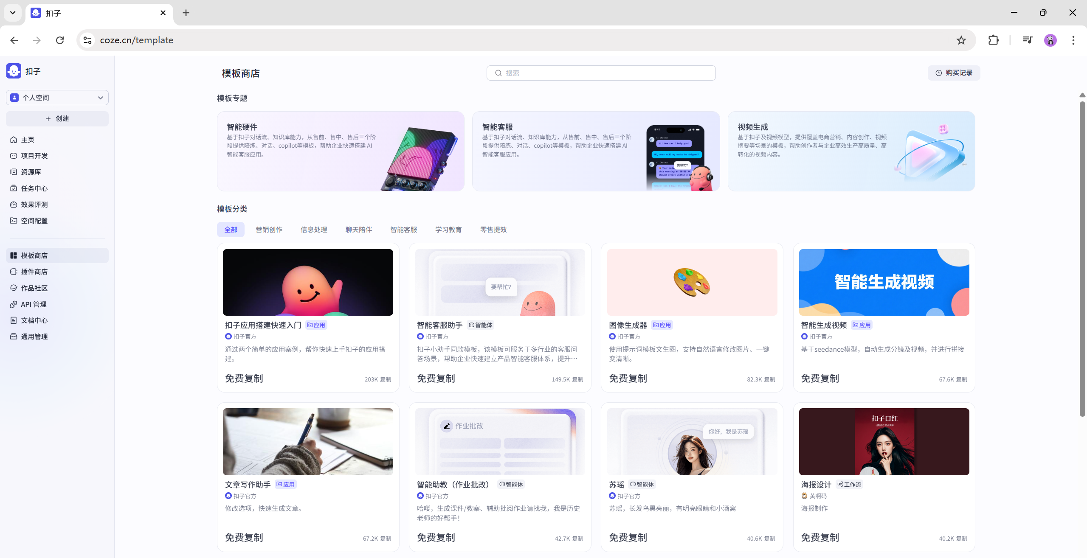Viewport: 1087px width, 558px height.
Task: Open 文档中心 documentation icon
Action: 14,320
